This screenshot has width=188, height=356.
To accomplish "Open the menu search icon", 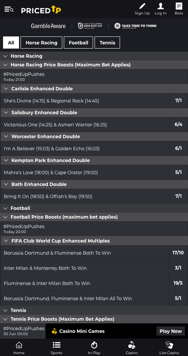I will point(9,9).
